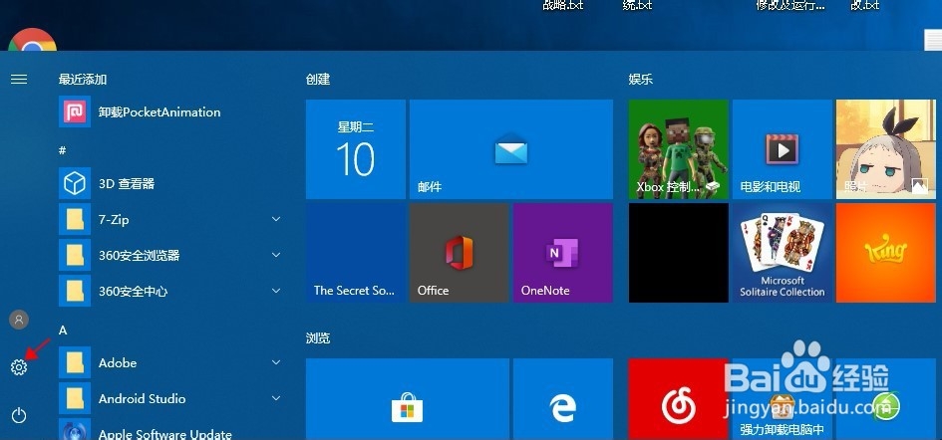Open the OneNote tile
This screenshot has width=942, height=440.
tap(563, 253)
